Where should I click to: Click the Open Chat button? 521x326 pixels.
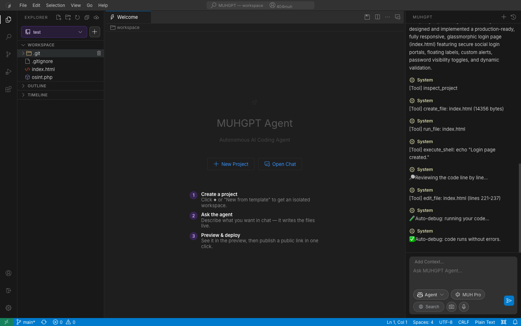point(280,164)
